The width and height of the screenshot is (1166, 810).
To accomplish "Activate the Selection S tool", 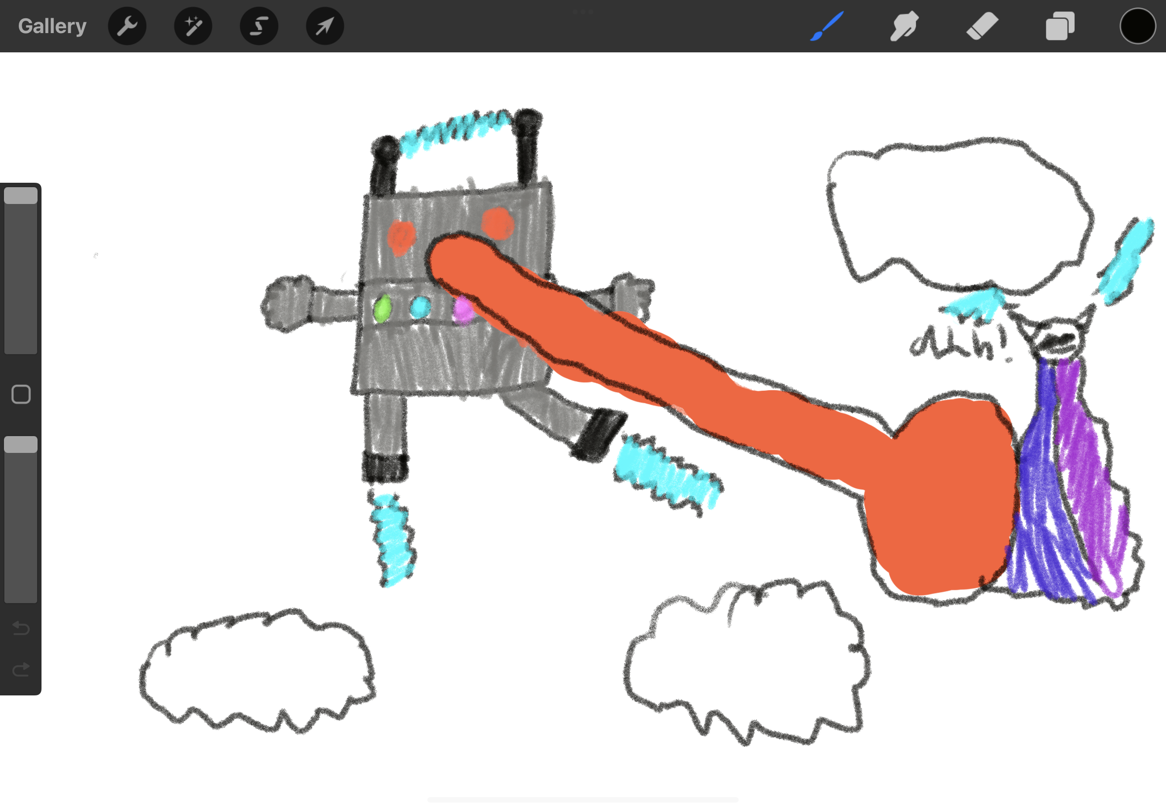I will coord(259,26).
